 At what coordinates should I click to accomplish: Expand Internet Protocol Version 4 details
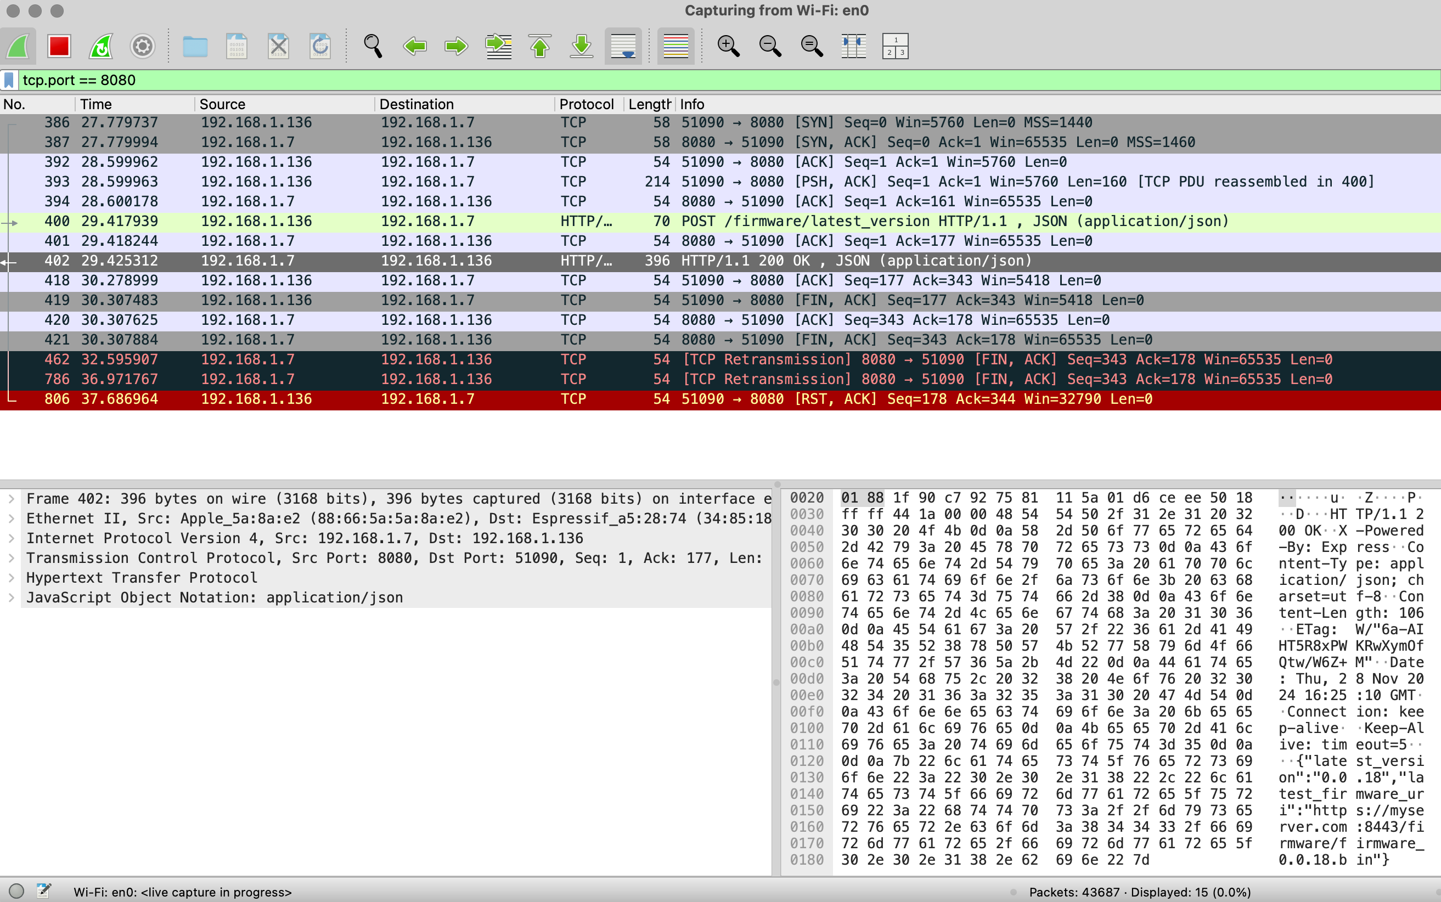pyautogui.click(x=12, y=538)
